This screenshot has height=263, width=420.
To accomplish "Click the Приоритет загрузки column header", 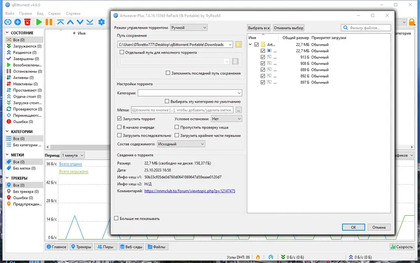I will click(x=329, y=38).
